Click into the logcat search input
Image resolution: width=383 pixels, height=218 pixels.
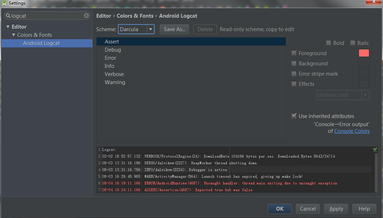[x=47, y=16]
